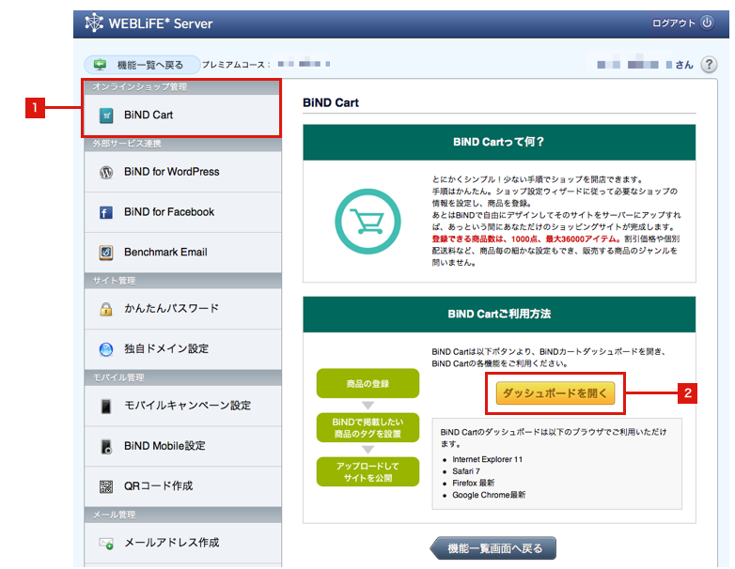735x569 pixels.
Task: Click the red 登録できる商品数 text
Action: 527,239
